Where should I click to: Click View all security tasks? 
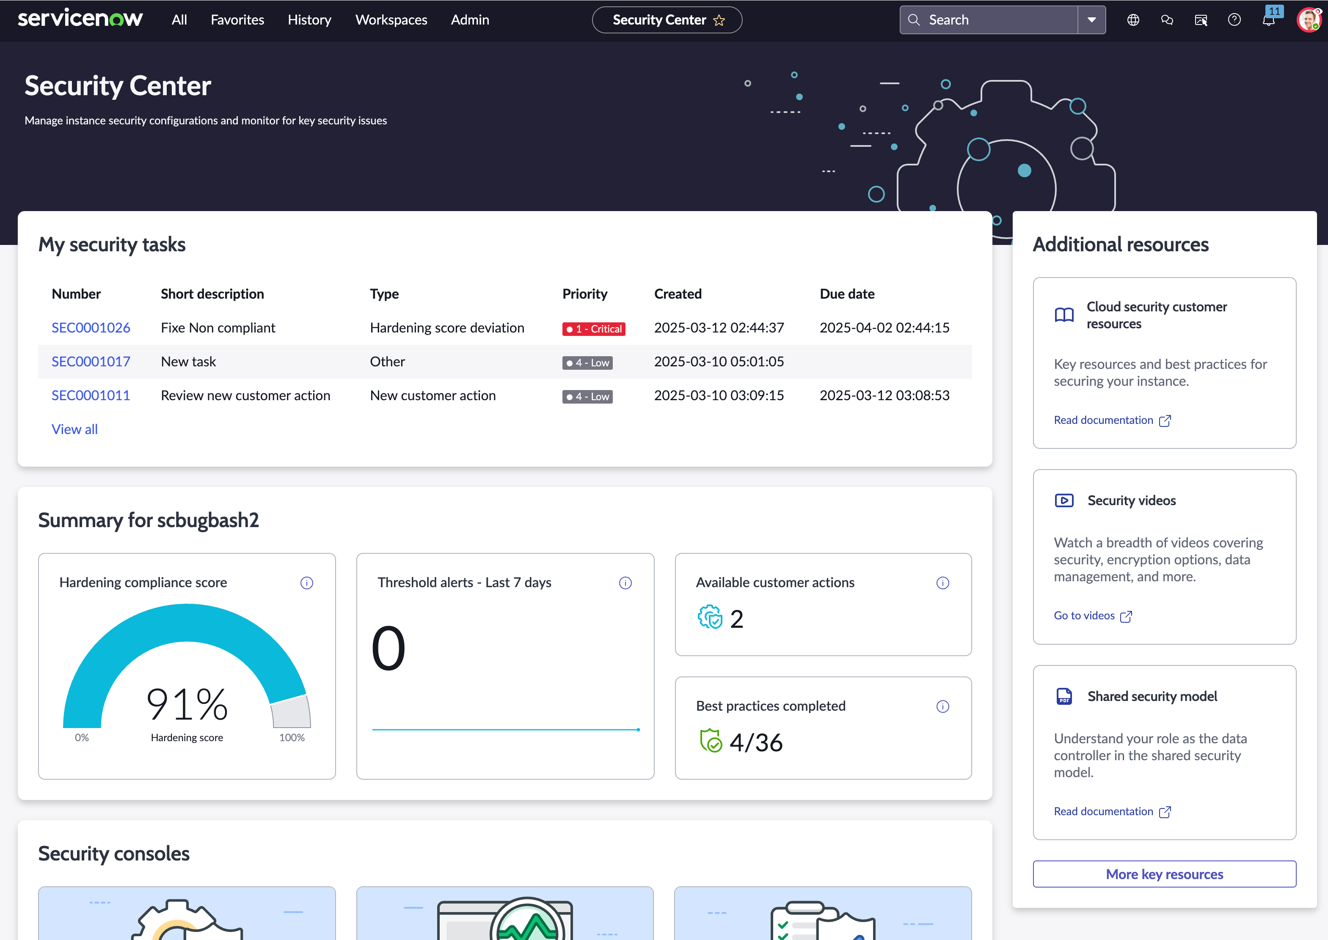click(74, 429)
